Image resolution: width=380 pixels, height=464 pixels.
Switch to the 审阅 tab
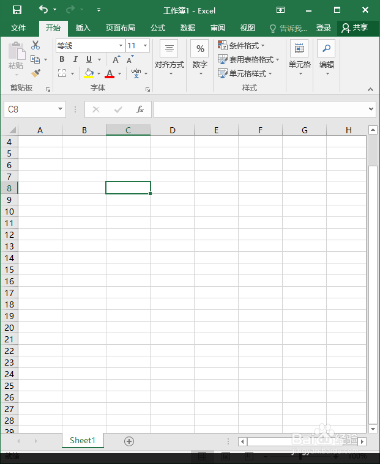(218, 28)
